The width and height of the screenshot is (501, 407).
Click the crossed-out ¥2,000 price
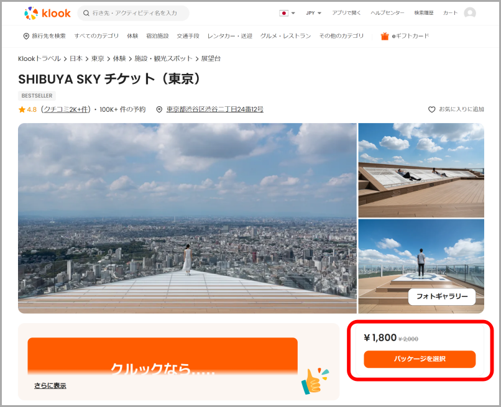408,339
